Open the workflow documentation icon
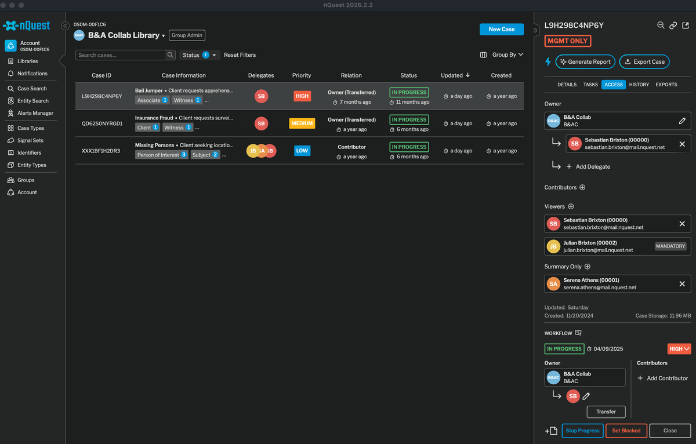This screenshot has height=444, width=696. pyautogui.click(x=579, y=333)
